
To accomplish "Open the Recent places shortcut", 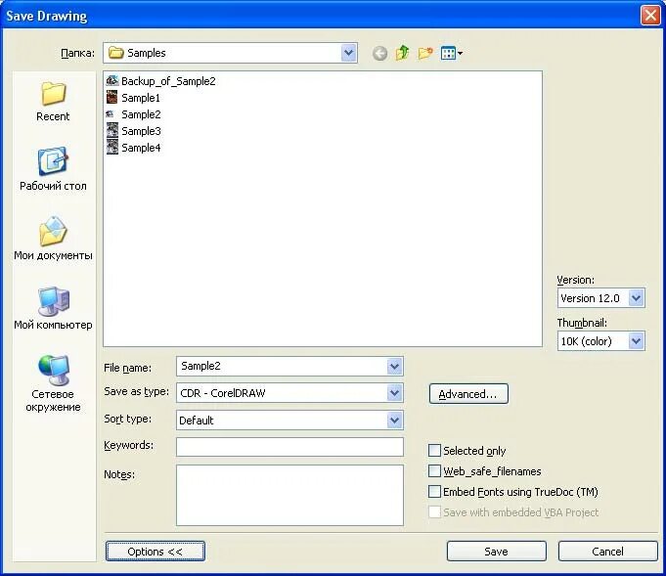I will click(x=53, y=102).
